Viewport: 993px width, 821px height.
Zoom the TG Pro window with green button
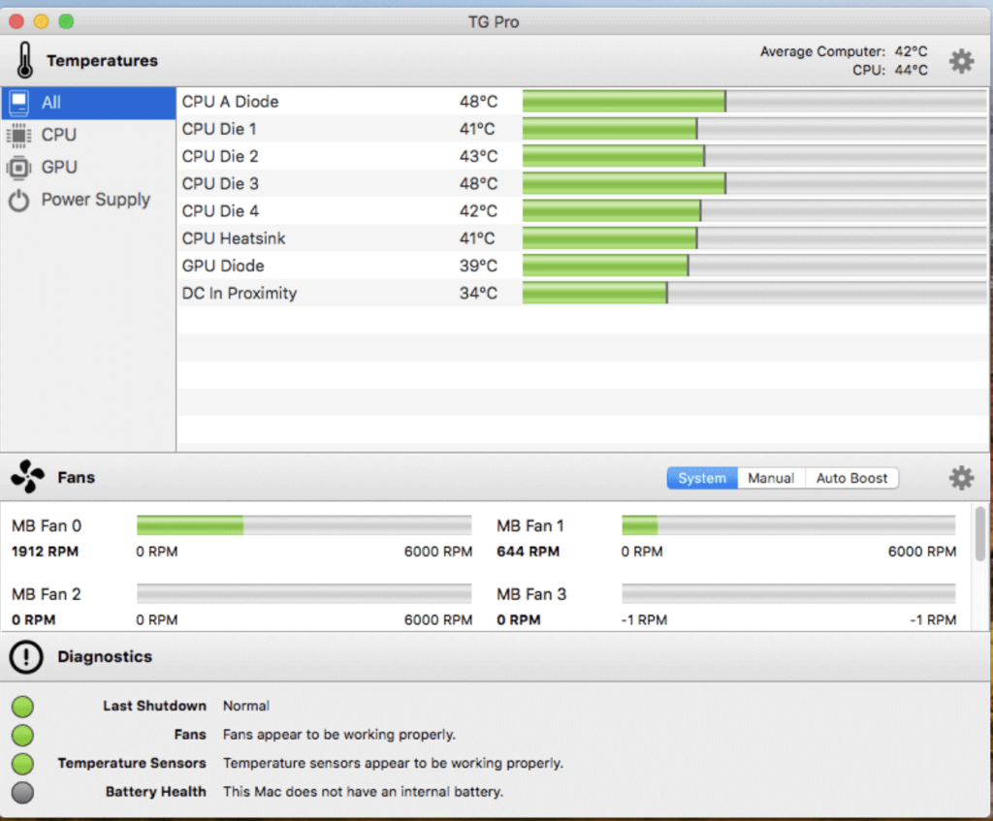point(66,21)
